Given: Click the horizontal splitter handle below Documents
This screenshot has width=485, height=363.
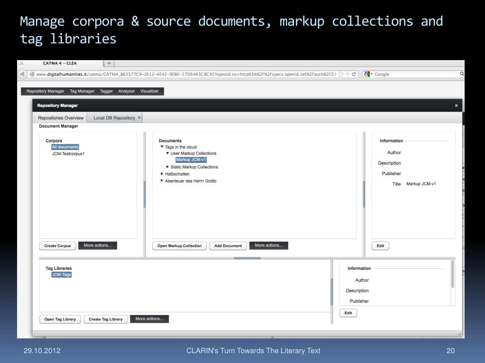Looking at the screenshot, I should [x=247, y=258].
